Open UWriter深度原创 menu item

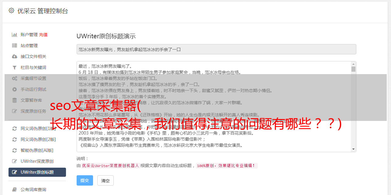coord(37,161)
